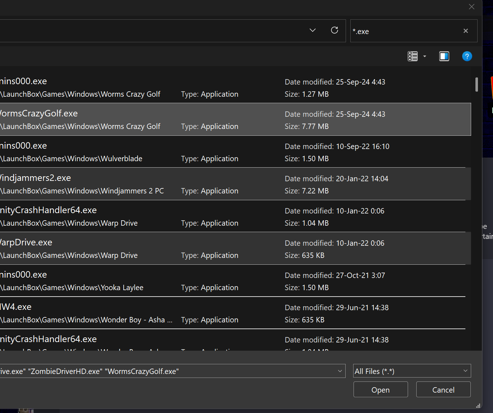Select WormsCrazyGolf.exe file row

point(235,119)
